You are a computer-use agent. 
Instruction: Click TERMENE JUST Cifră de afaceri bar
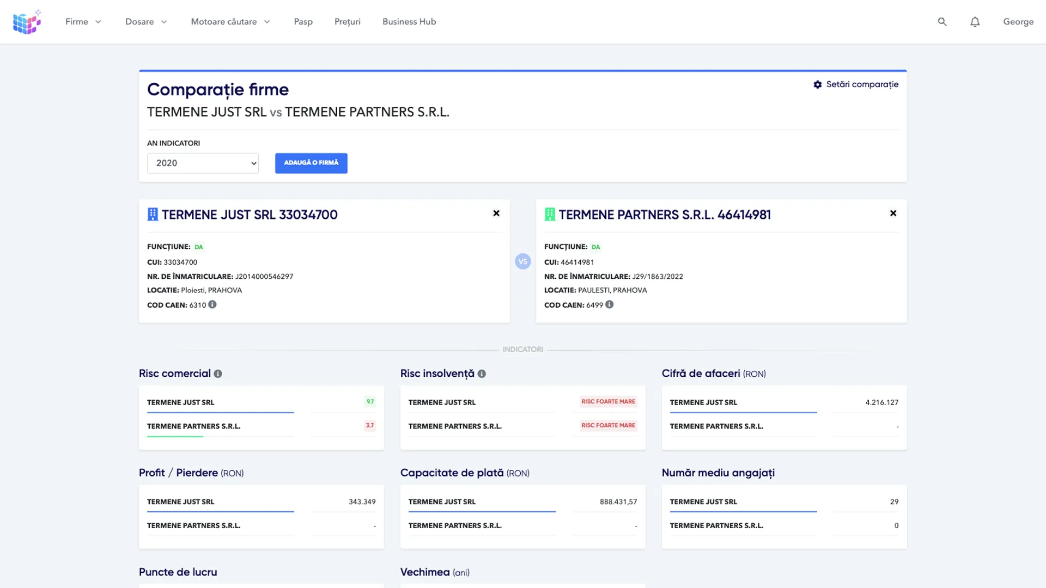pos(744,413)
